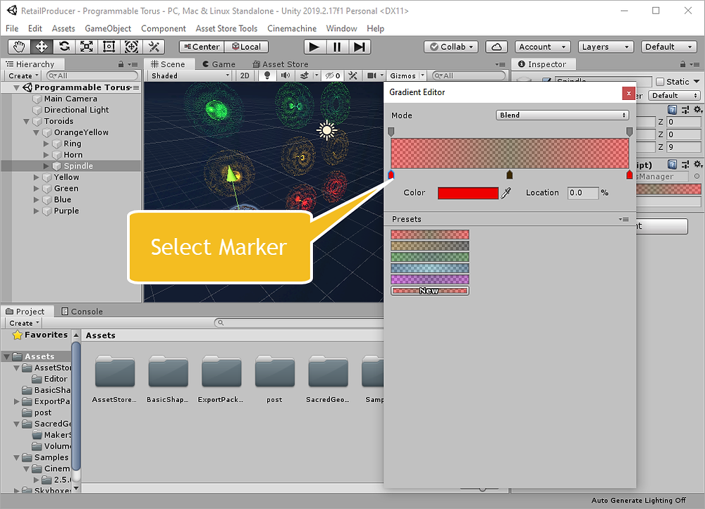Viewport: 705px width, 509px height.
Task: Select the red gradient preset
Action: coord(430,234)
